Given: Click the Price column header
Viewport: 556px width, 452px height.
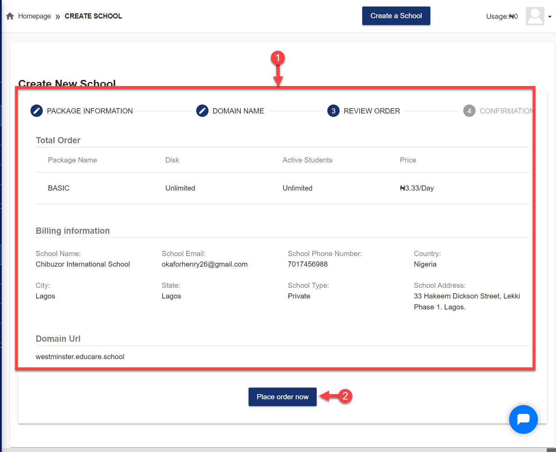Looking at the screenshot, I should (408, 160).
